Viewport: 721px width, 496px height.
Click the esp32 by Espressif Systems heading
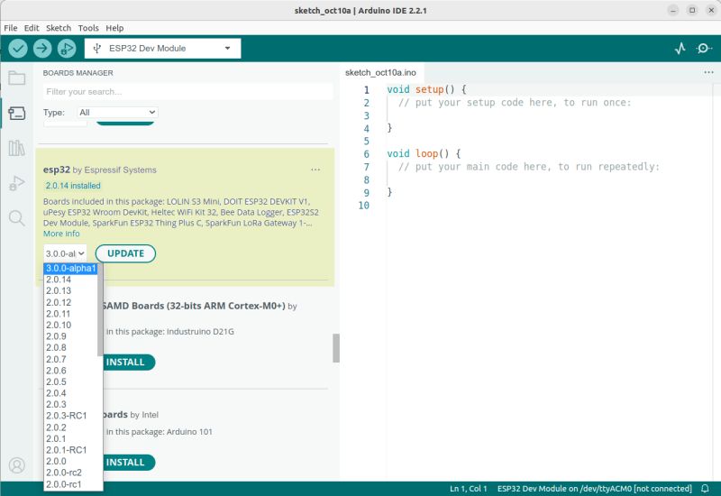click(100, 170)
